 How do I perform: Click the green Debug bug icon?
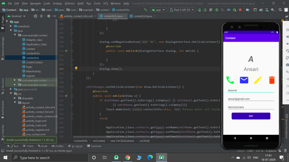pos(217,10)
